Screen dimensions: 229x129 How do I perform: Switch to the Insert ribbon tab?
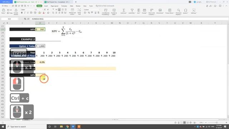(46, 6)
